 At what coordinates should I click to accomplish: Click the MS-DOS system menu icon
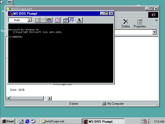point(11,14)
